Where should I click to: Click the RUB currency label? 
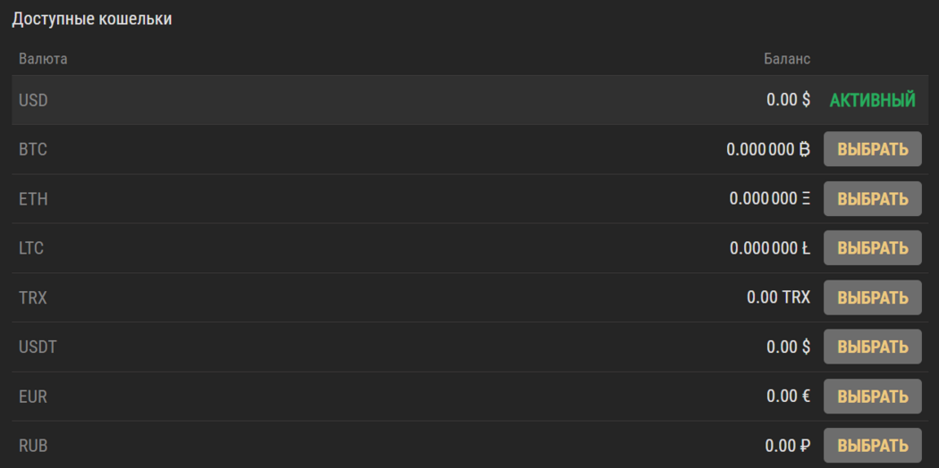(33, 445)
